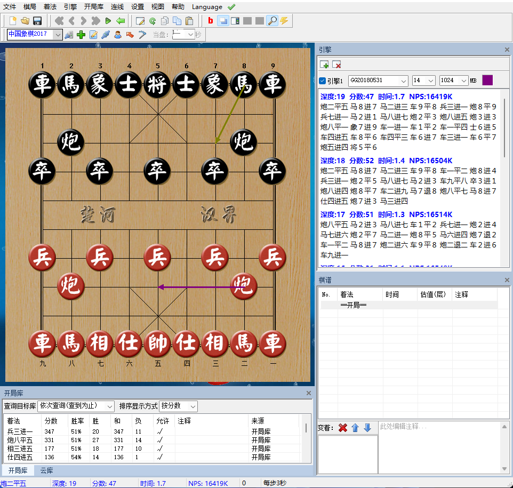Step back one move
Screen dimensions: 513x488
(x=71, y=21)
